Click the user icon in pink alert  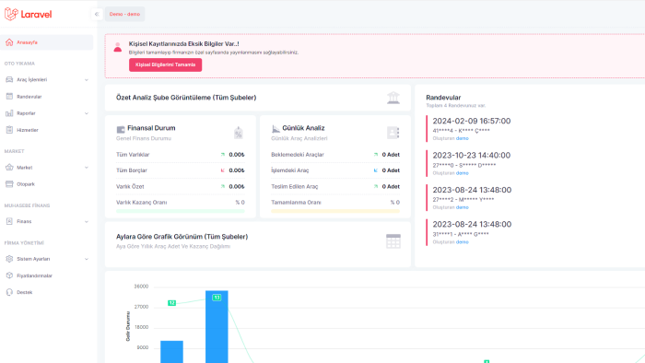click(x=118, y=47)
